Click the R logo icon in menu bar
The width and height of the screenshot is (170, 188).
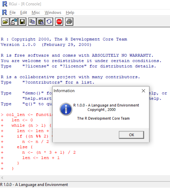[x=5, y=12]
